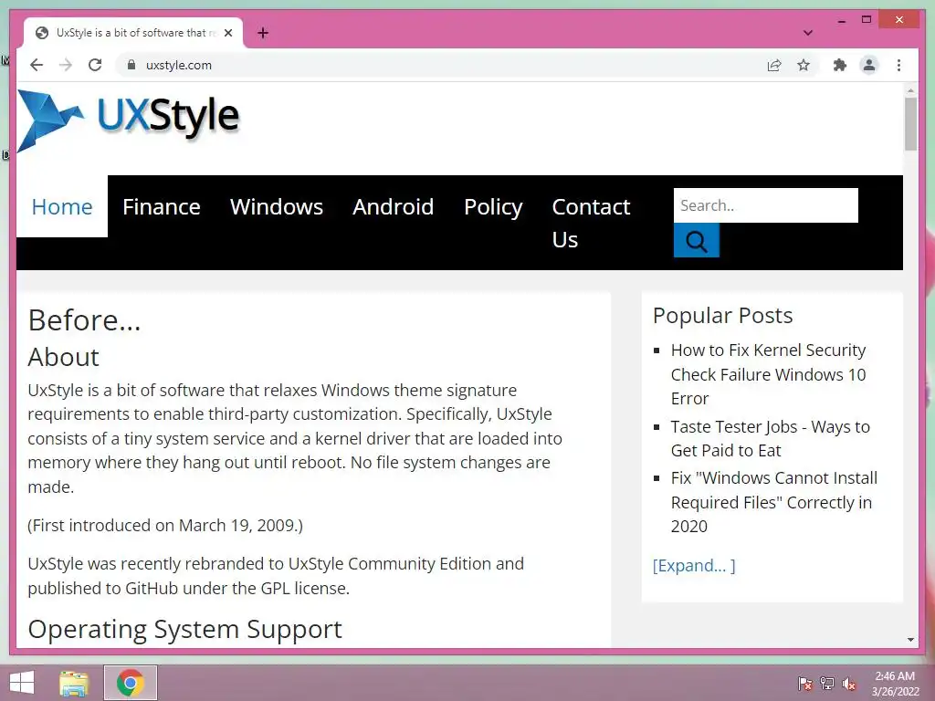Open the Windows Start button
Screen dimensions: 935x701
(x=22, y=683)
